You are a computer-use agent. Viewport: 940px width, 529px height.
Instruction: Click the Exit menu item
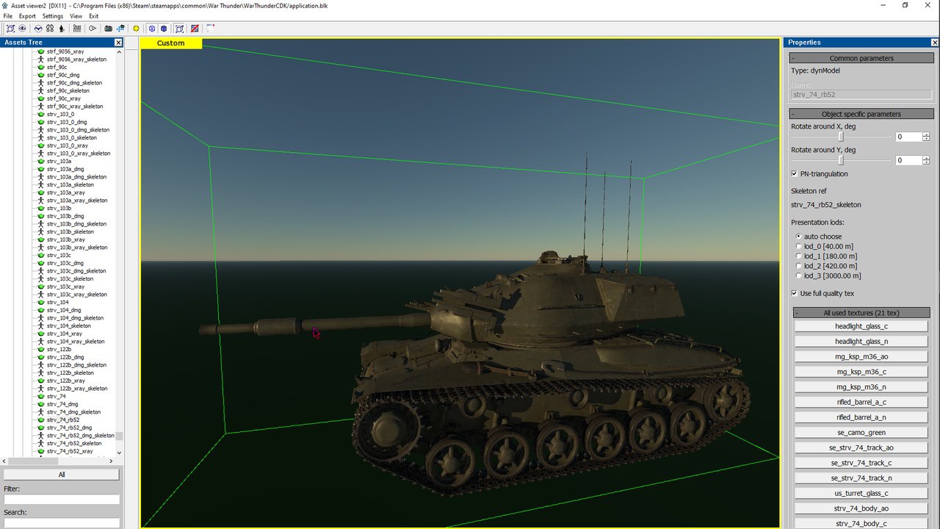(94, 16)
